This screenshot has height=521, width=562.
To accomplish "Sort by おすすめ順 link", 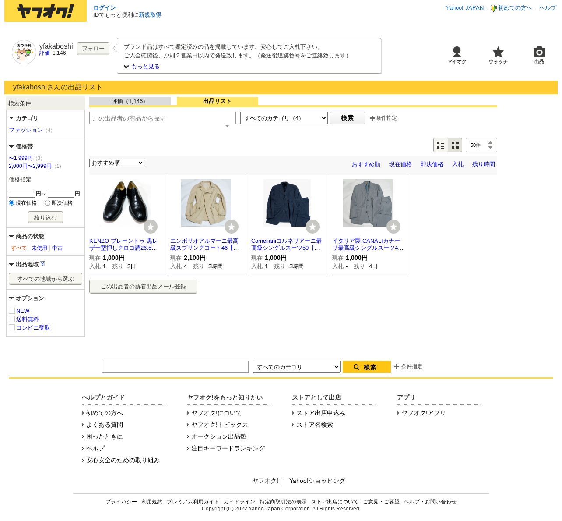I will pyautogui.click(x=366, y=164).
